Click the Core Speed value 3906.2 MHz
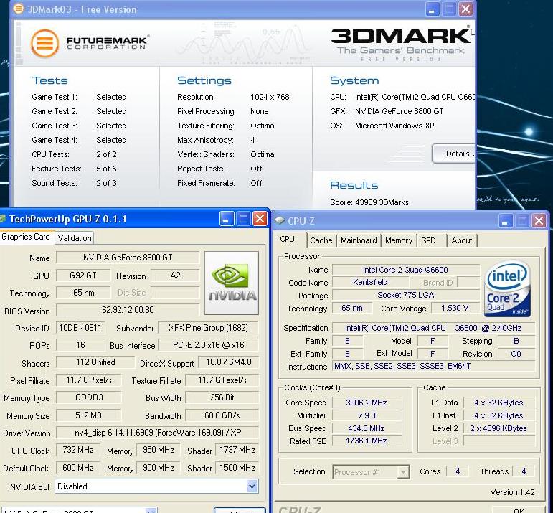 coord(367,403)
